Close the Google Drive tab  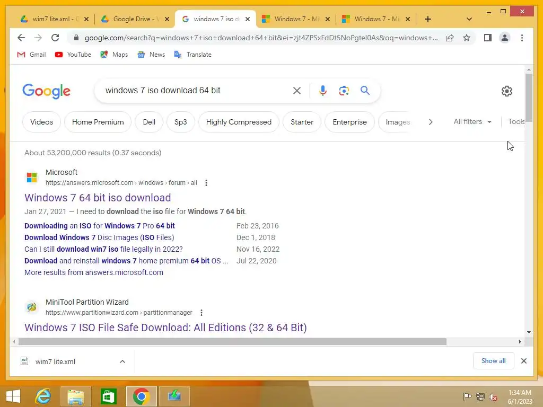pos(167,19)
